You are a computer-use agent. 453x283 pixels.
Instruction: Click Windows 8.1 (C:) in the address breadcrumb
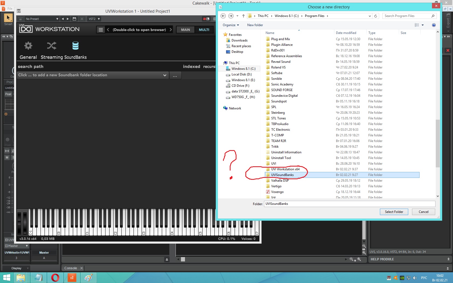point(287,16)
